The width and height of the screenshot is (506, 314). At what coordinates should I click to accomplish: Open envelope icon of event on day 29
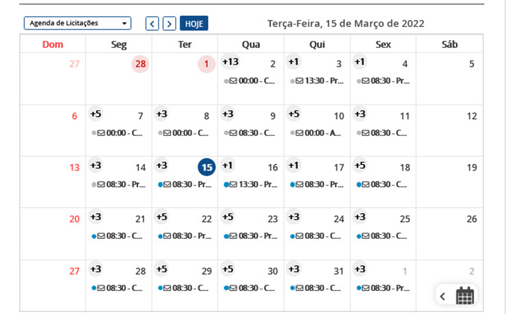[x=167, y=288]
